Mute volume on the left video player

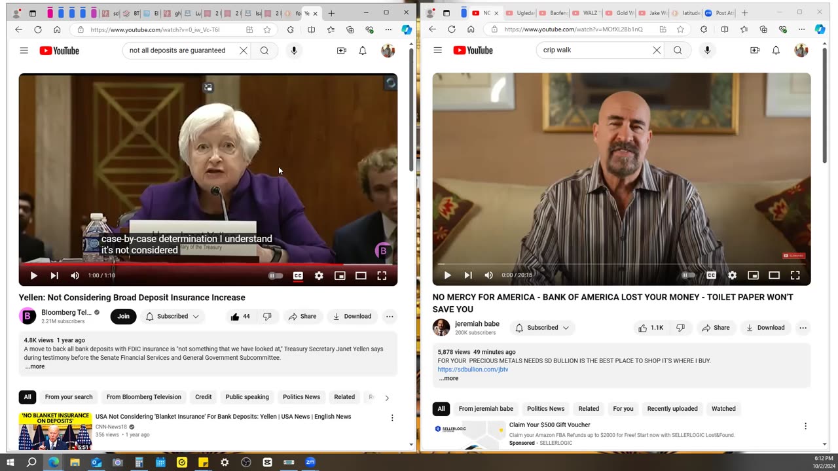point(75,275)
